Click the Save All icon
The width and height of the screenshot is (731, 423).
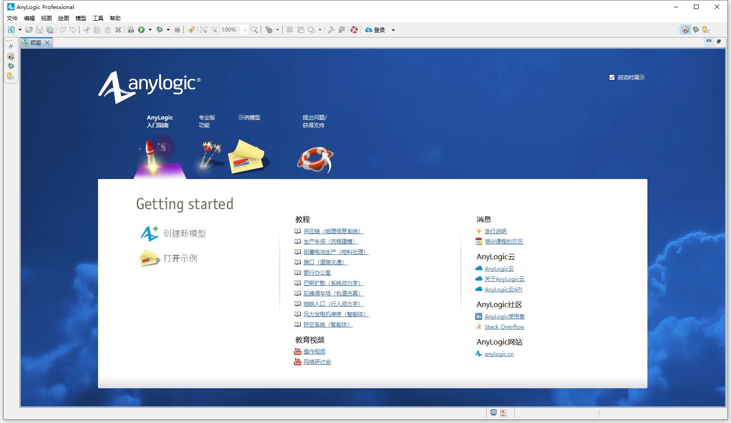point(50,30)
